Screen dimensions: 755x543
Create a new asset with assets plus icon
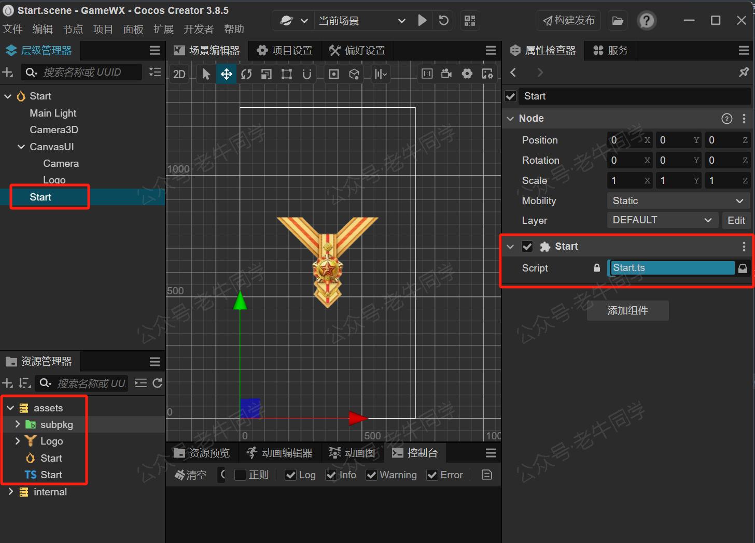click(7, 383)
